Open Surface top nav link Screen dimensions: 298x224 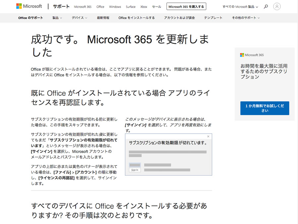pyautogui.click(x=130, y=7)
